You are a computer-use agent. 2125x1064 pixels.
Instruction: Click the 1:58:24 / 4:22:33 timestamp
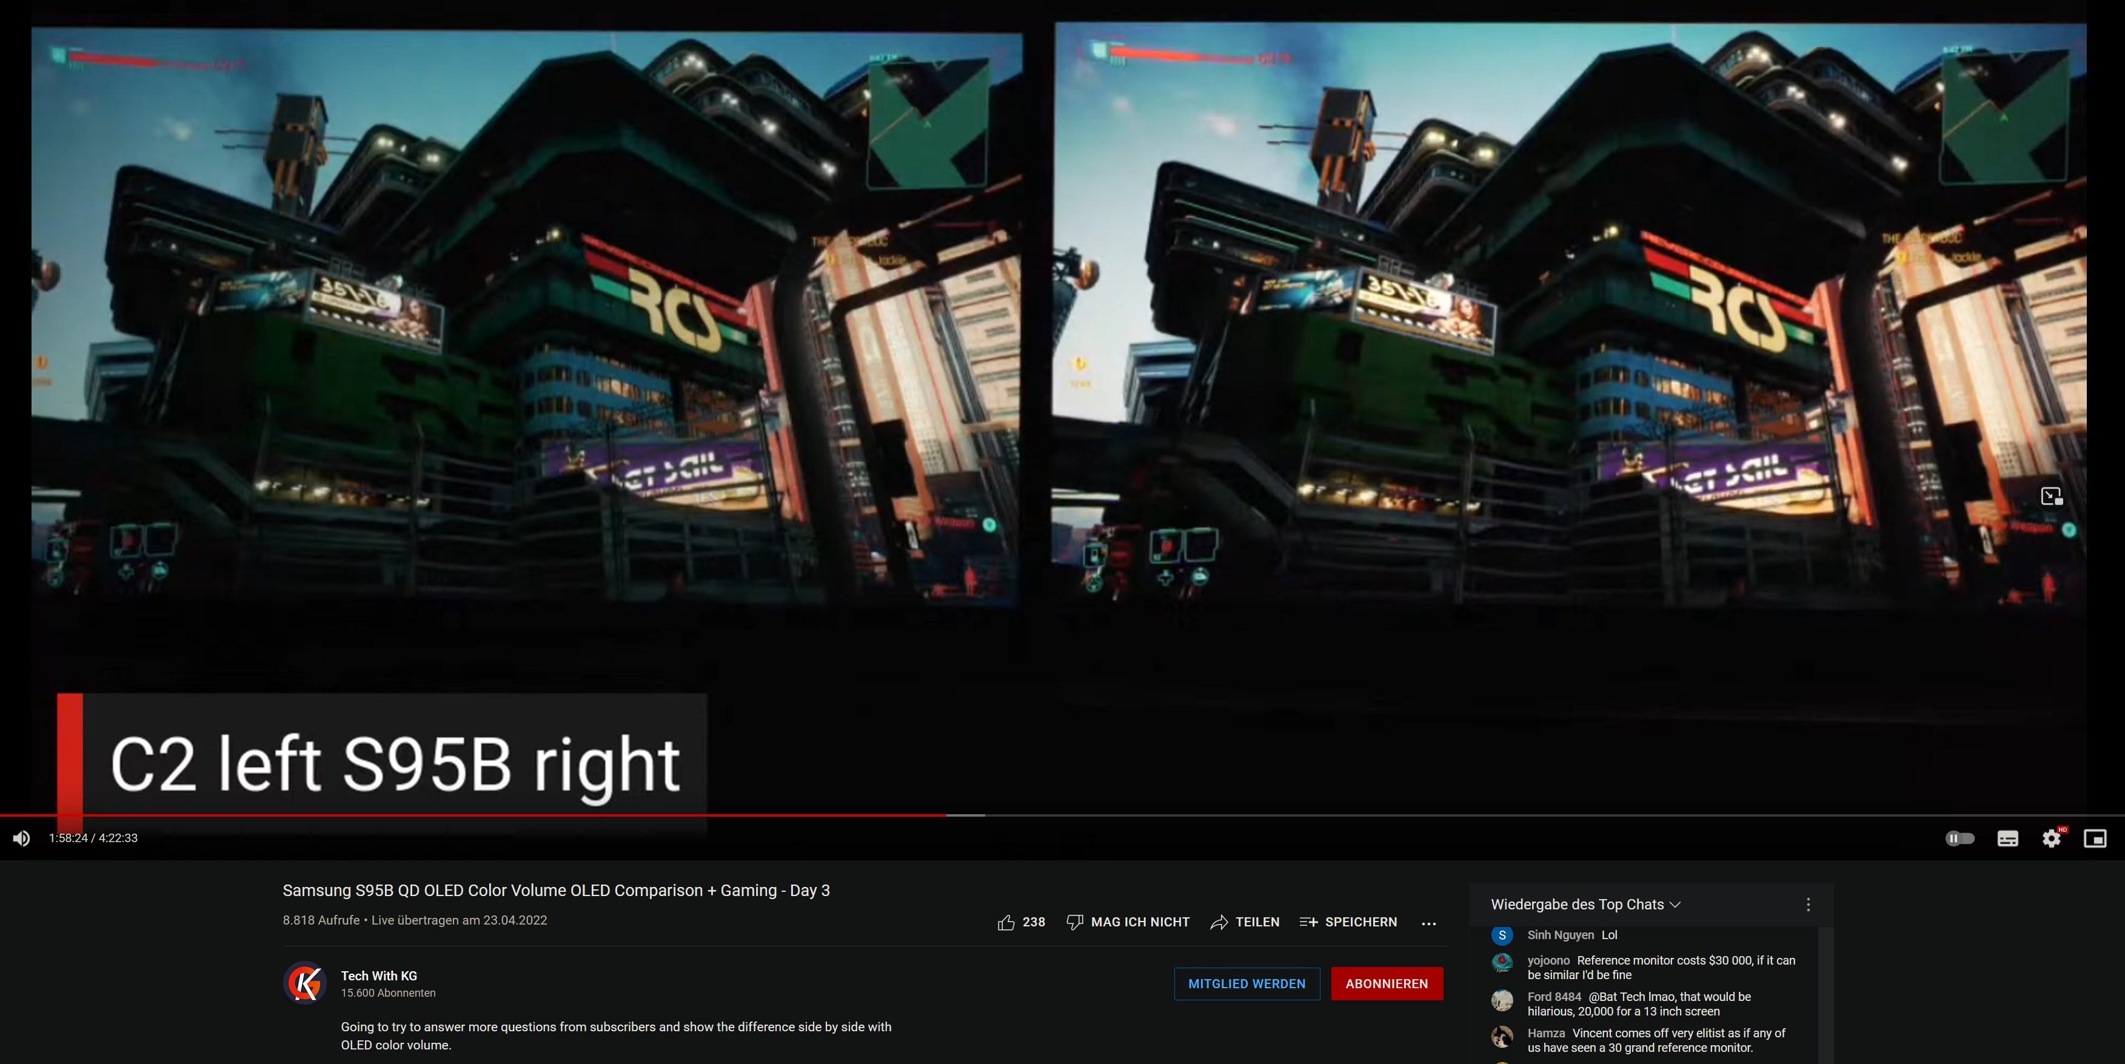[93, 838]
